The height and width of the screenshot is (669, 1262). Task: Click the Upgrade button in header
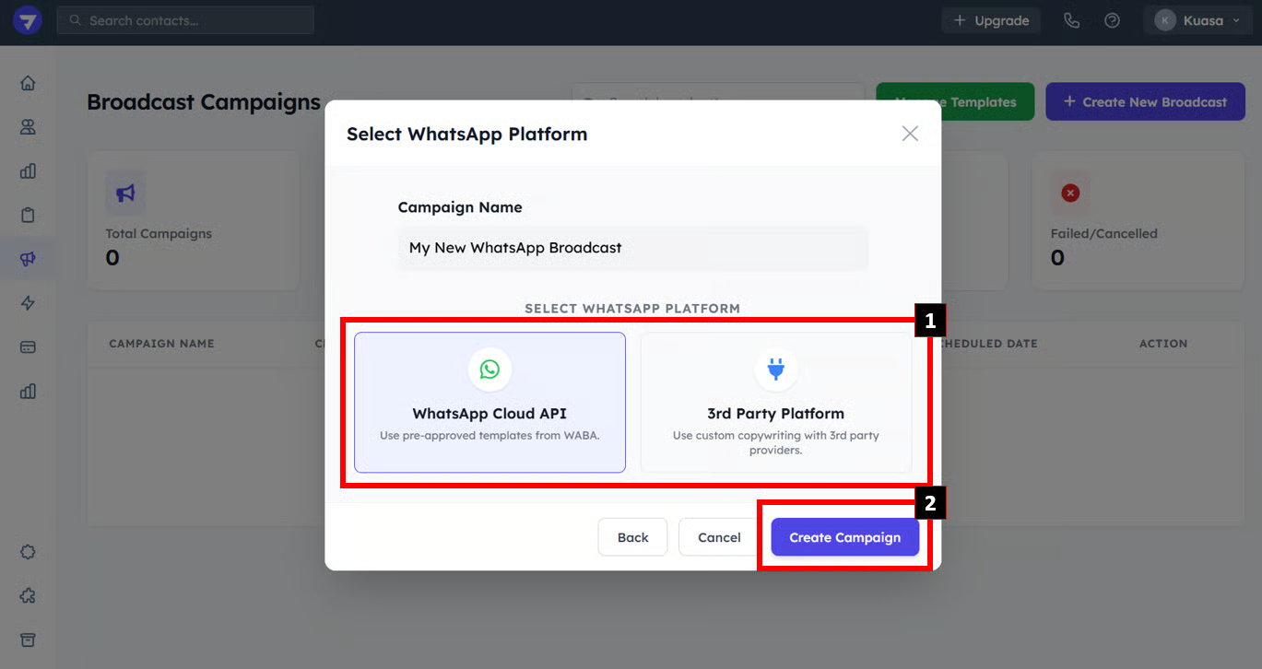[991, 20]
